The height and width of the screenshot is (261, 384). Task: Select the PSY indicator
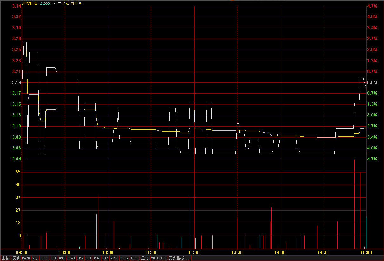point(97,258)
